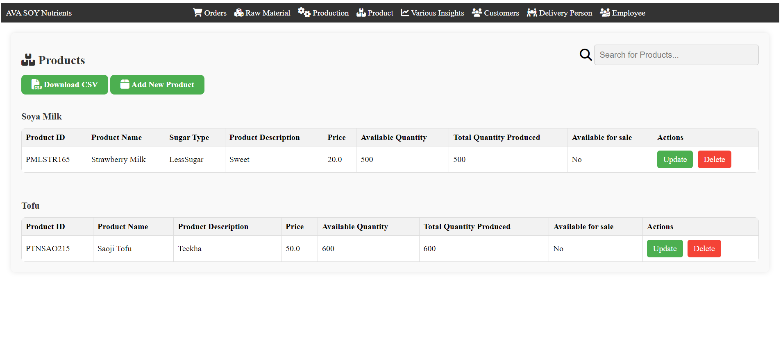Click the Various Insights chart icon
This screenshot has width=783, height=349.
[x=405, y=13]
